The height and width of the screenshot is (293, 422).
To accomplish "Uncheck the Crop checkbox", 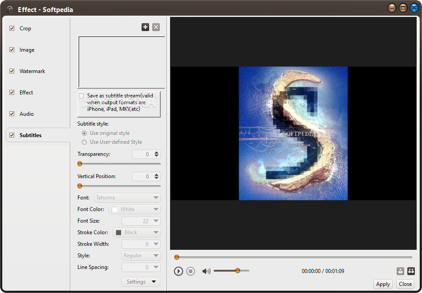I will (12, 28).
